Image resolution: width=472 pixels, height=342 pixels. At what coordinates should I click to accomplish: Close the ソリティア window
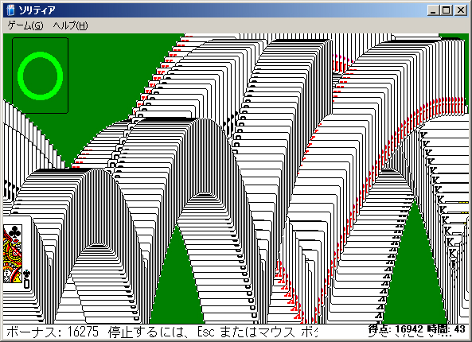click(461, 10)
